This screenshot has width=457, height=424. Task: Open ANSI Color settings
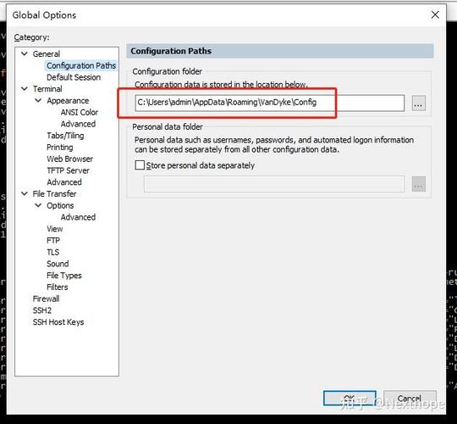pyautogui.click(x=80, y=112)
